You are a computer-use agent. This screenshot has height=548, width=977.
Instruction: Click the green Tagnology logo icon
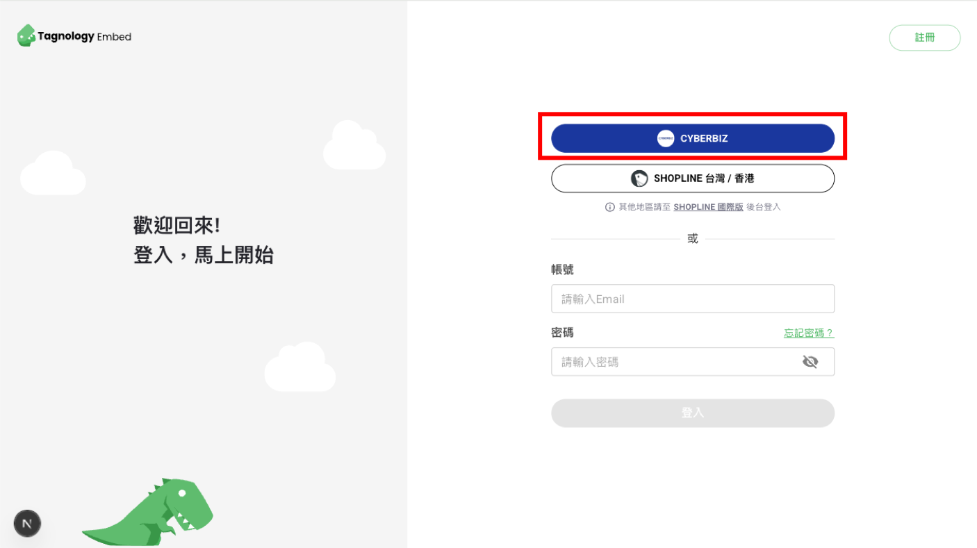tap(26, 35)
